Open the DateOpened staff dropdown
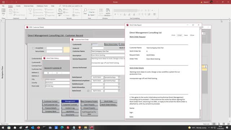The height and width of the screenshot is (130, 231). (x=119, y=77)
